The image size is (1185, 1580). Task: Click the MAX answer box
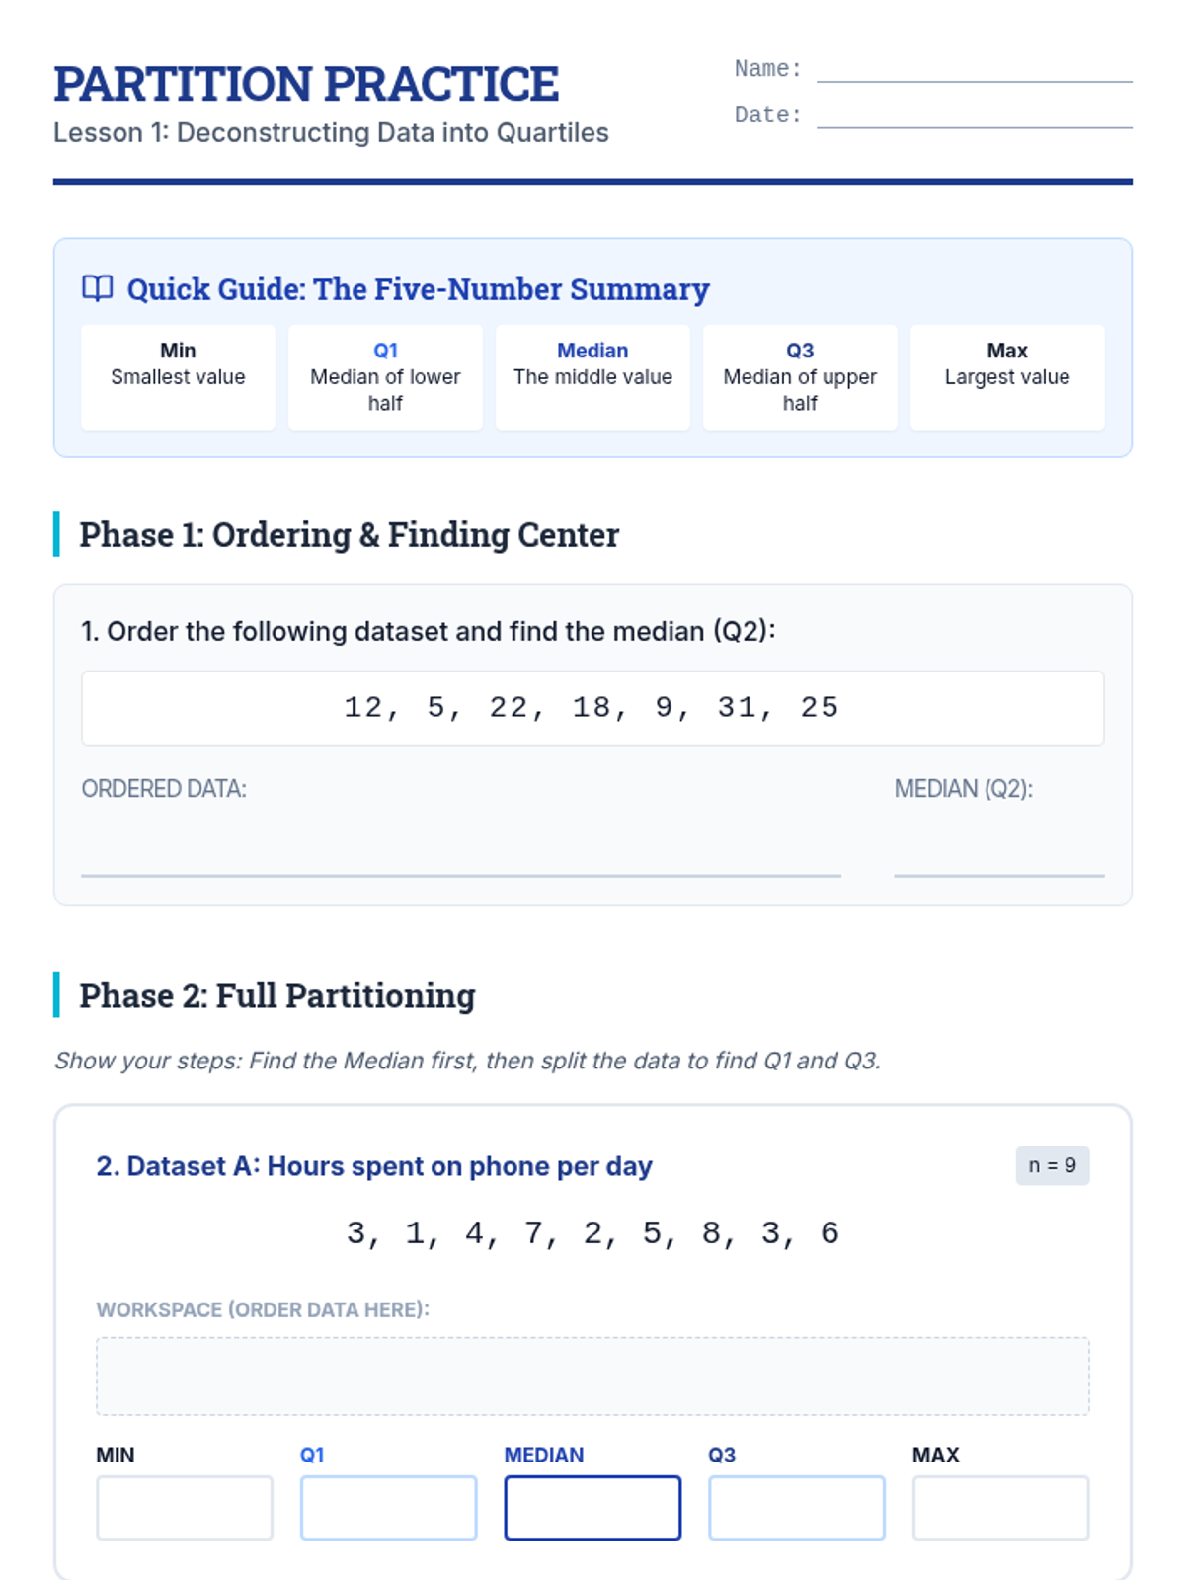(1000, 1508)
